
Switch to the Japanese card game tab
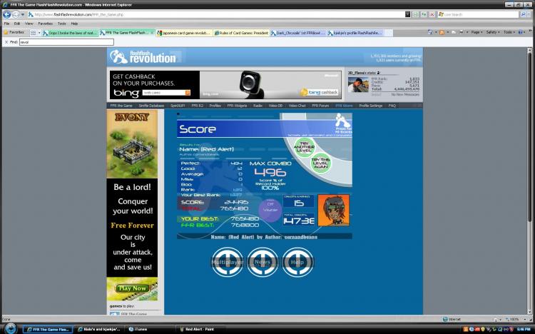184,33
